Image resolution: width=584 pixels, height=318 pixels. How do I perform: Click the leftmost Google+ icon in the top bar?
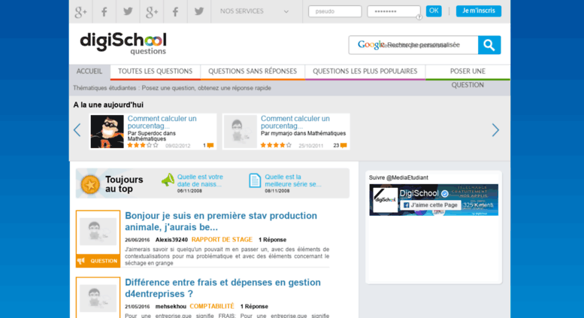pyautogui.click(x=81, y=11)
